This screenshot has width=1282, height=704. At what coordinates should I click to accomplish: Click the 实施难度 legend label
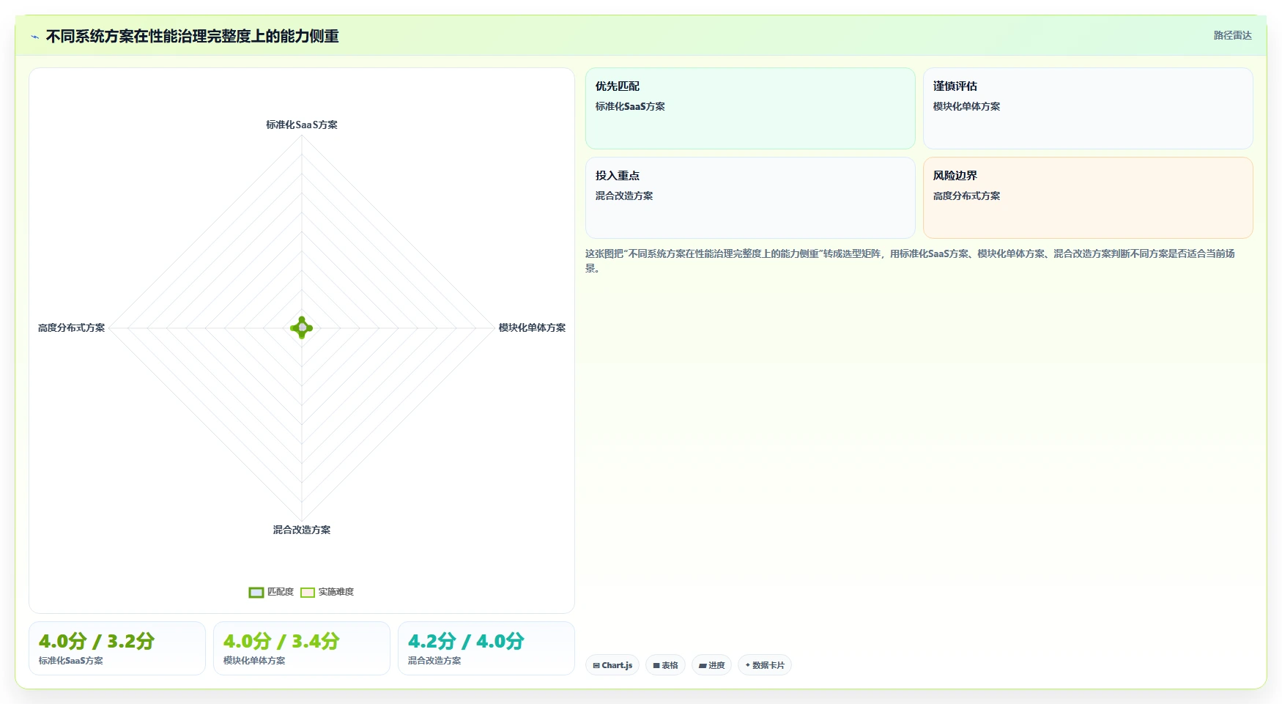[x=336, y=592]
